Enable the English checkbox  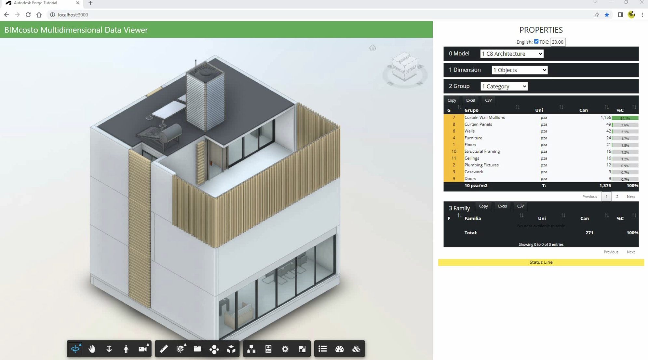coord(536,41)
